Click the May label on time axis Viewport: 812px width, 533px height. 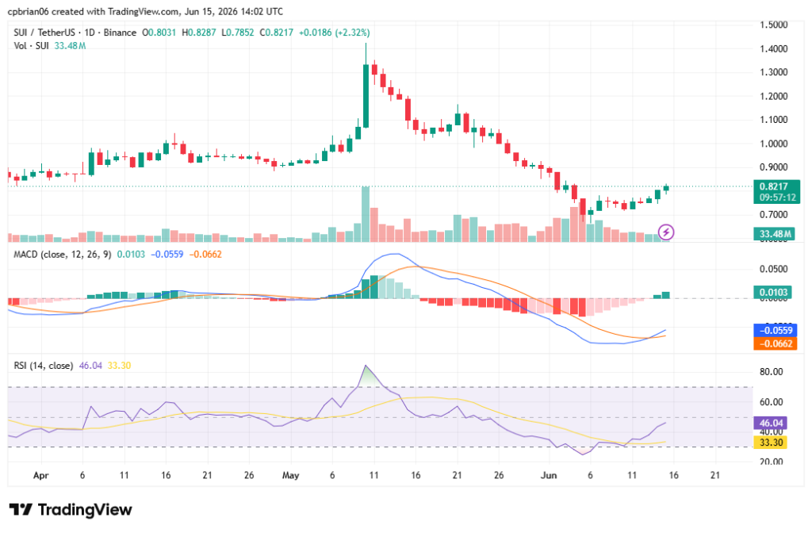click(290, 476)
